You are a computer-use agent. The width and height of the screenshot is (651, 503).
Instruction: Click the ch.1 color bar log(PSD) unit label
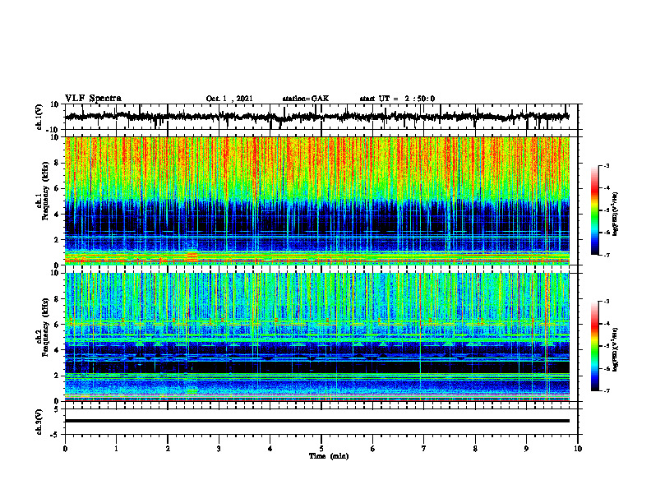point(616,215)
